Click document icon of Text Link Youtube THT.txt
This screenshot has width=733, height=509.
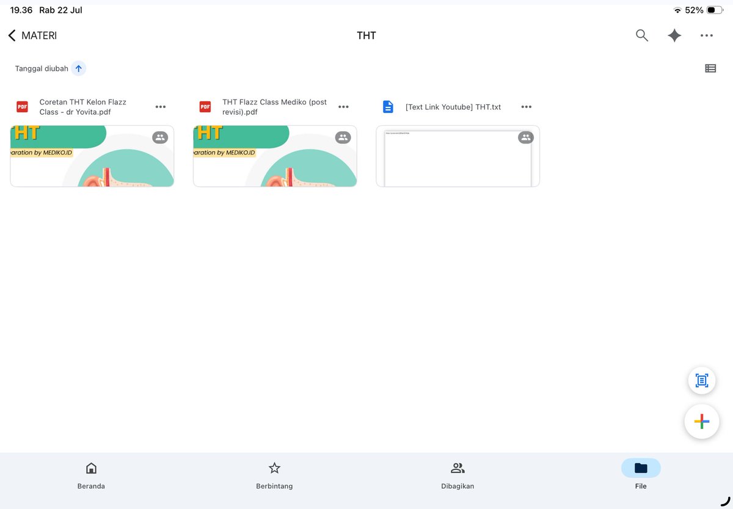pyautogui.click(x=388, y=107)
